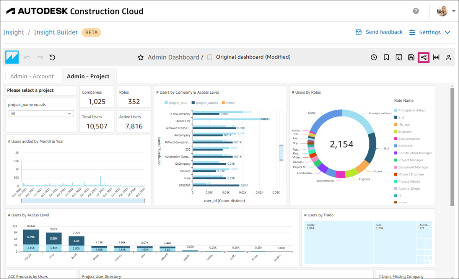Open user permissions via the person icon
Screen dimensions: 459x279
click(x=448, y=57)
